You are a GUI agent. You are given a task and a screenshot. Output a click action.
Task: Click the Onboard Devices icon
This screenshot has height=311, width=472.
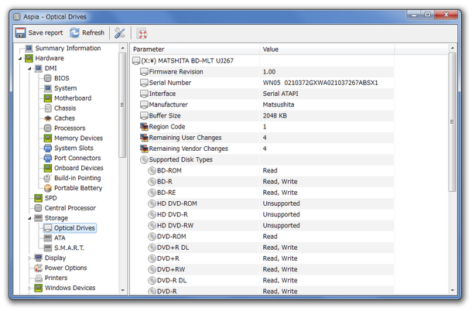click(x=47, y=168)
